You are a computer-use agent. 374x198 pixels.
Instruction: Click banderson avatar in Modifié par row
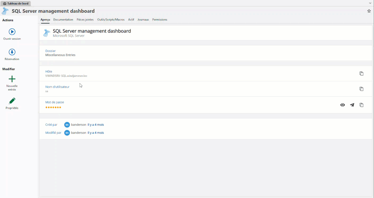pyautogui.click(x=67, y=133)
